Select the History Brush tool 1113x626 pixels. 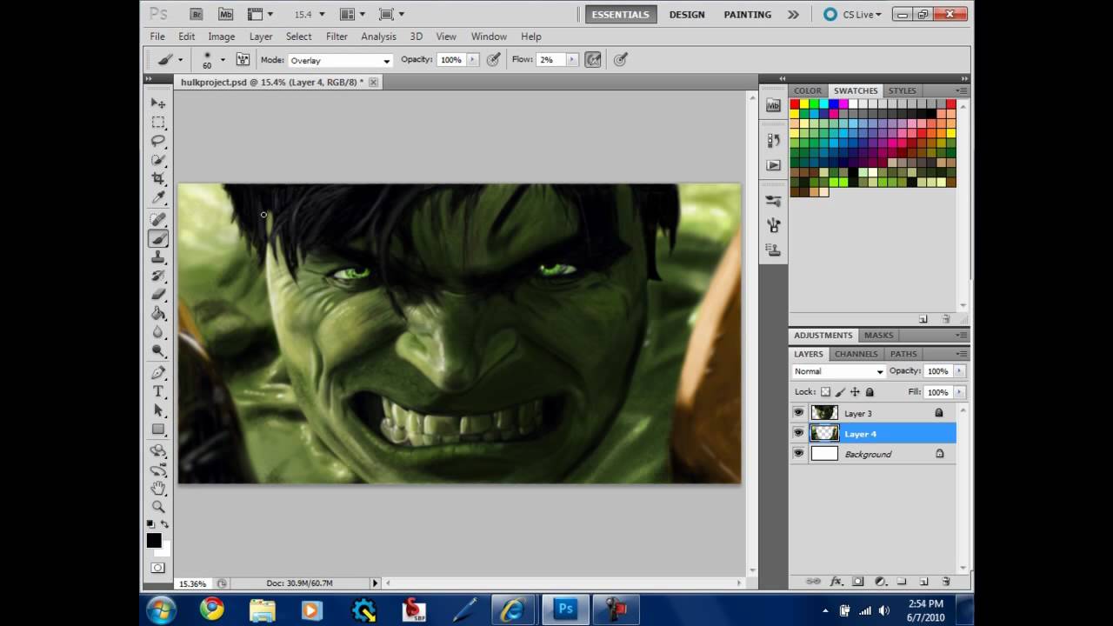(x=158, y=276)
